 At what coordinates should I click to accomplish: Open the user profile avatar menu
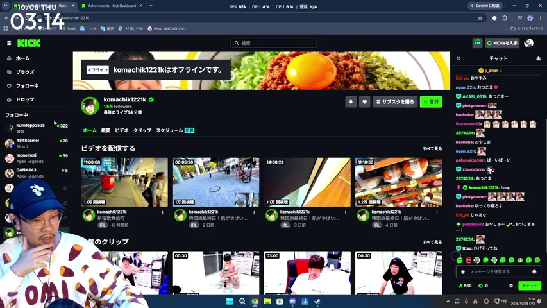[528, 42]
